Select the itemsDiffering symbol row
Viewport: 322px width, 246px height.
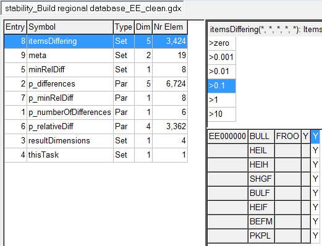pos(96,41)
